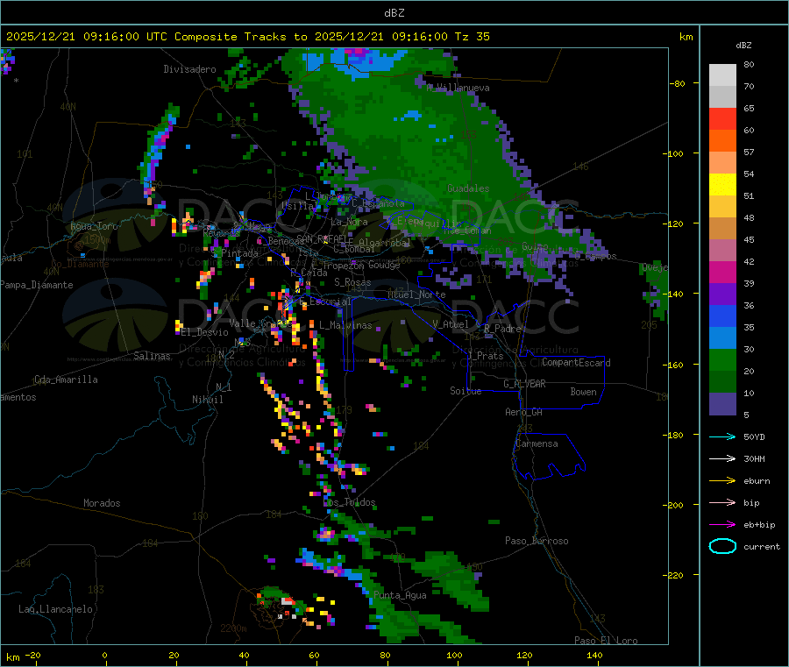Image resolution: width=789 pixels, height=667 pixels.
Task: Pick the green swatch below 30 dBZ
Action: click(x=722, y=359)
